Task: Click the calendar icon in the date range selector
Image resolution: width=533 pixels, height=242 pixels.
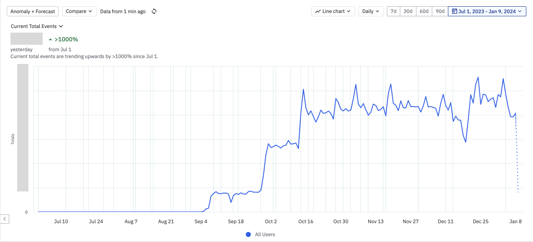Action: (x=454, y=11)
